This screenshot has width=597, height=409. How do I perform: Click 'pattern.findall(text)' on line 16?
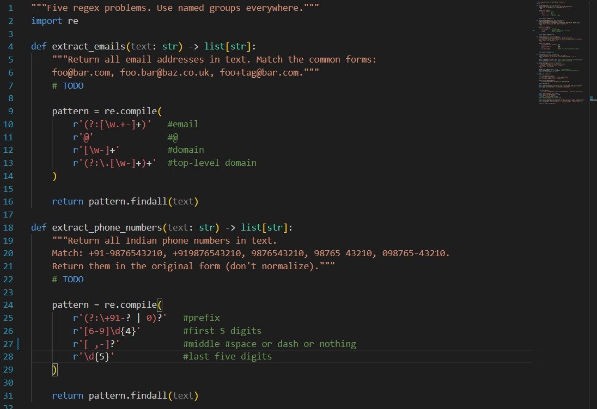click(x=144, y=201)
